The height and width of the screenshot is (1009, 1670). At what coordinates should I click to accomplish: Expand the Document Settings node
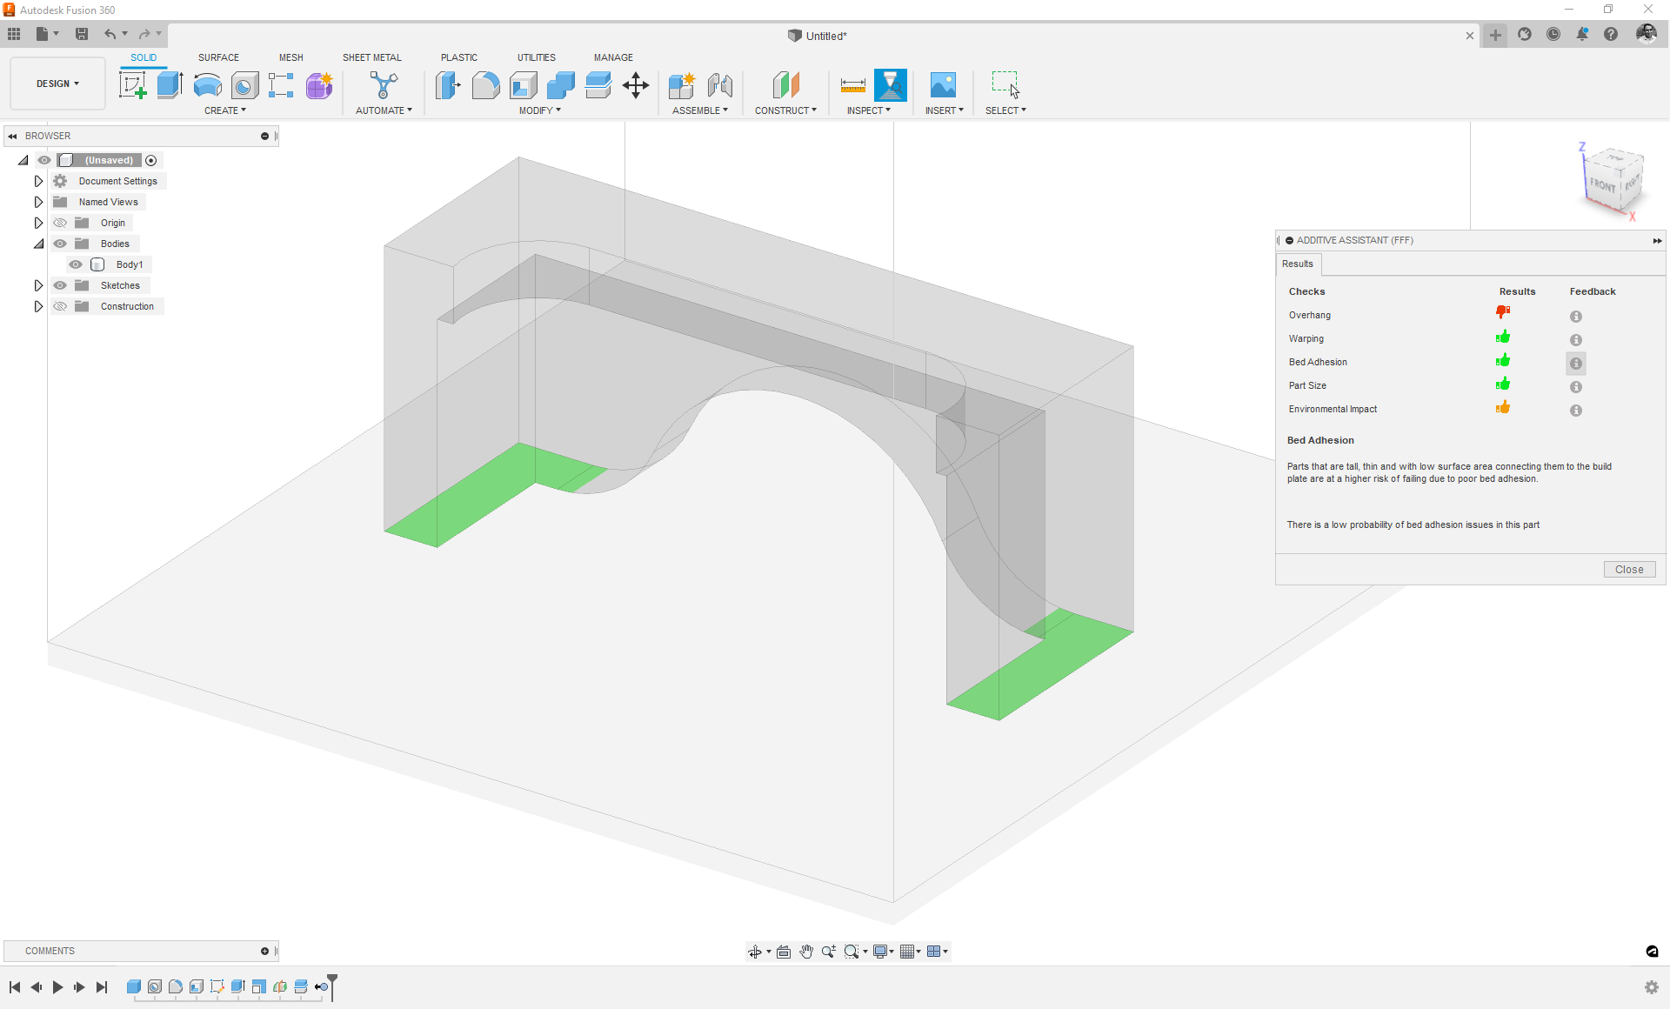tap(38, 181)
